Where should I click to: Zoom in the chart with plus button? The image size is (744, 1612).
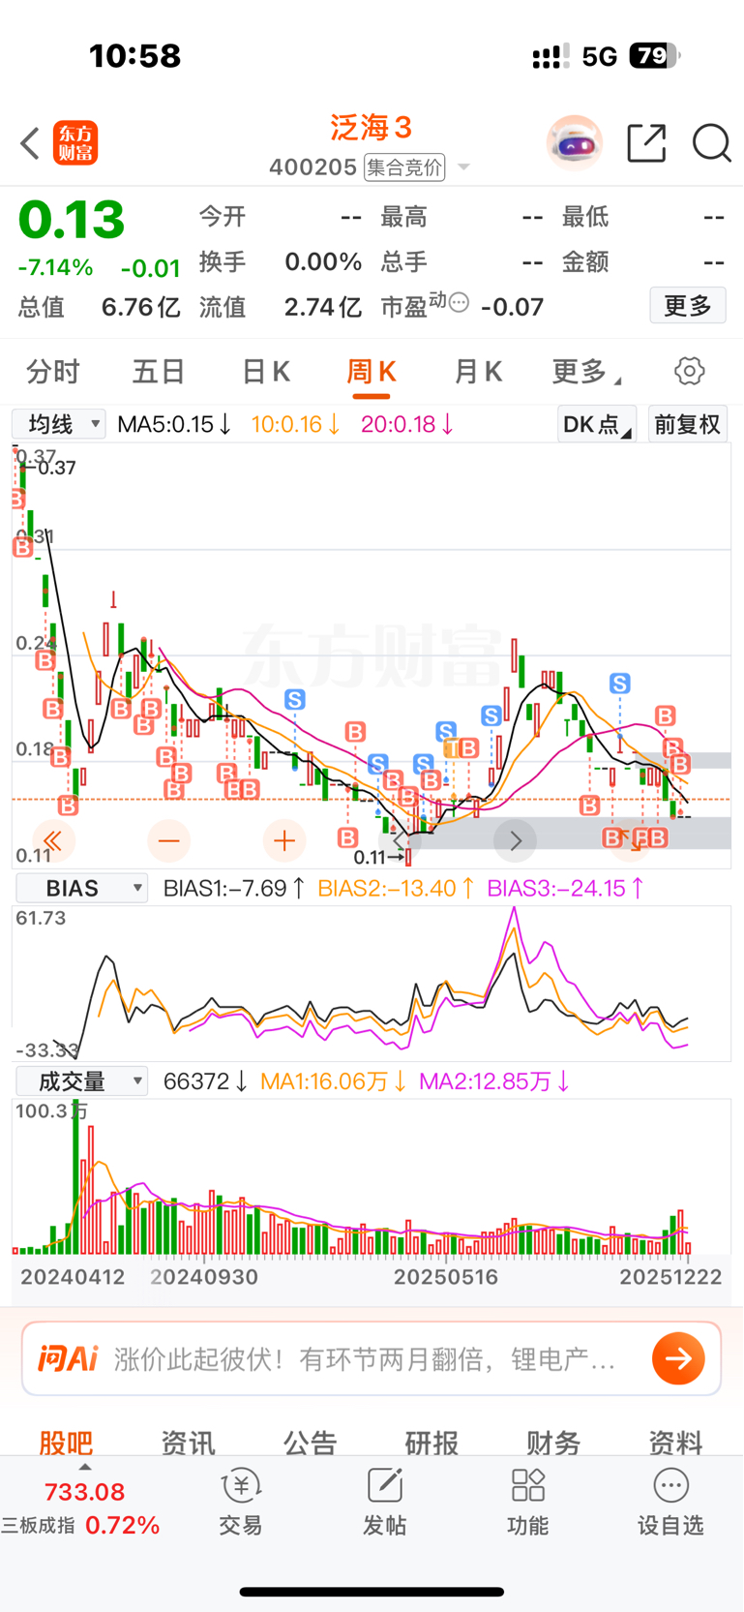(284, 840)
